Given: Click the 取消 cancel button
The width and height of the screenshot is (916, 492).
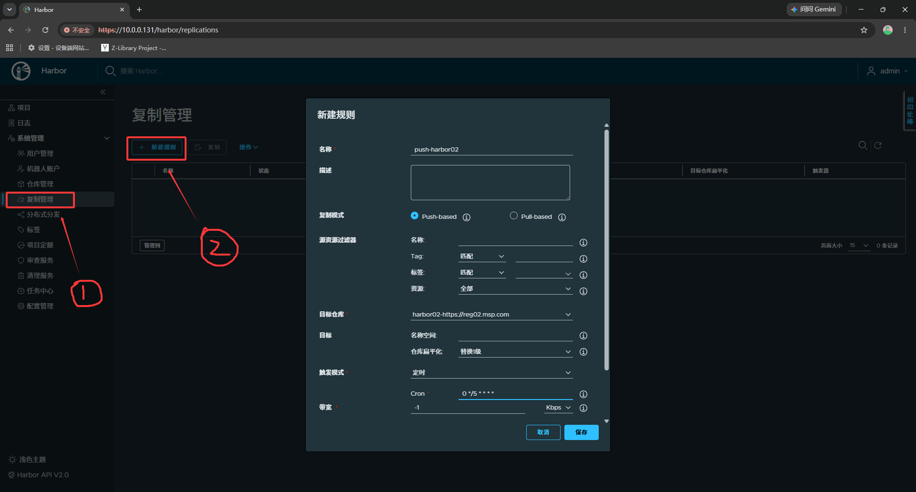Looking at the screenshot, I should pos(543,432).
